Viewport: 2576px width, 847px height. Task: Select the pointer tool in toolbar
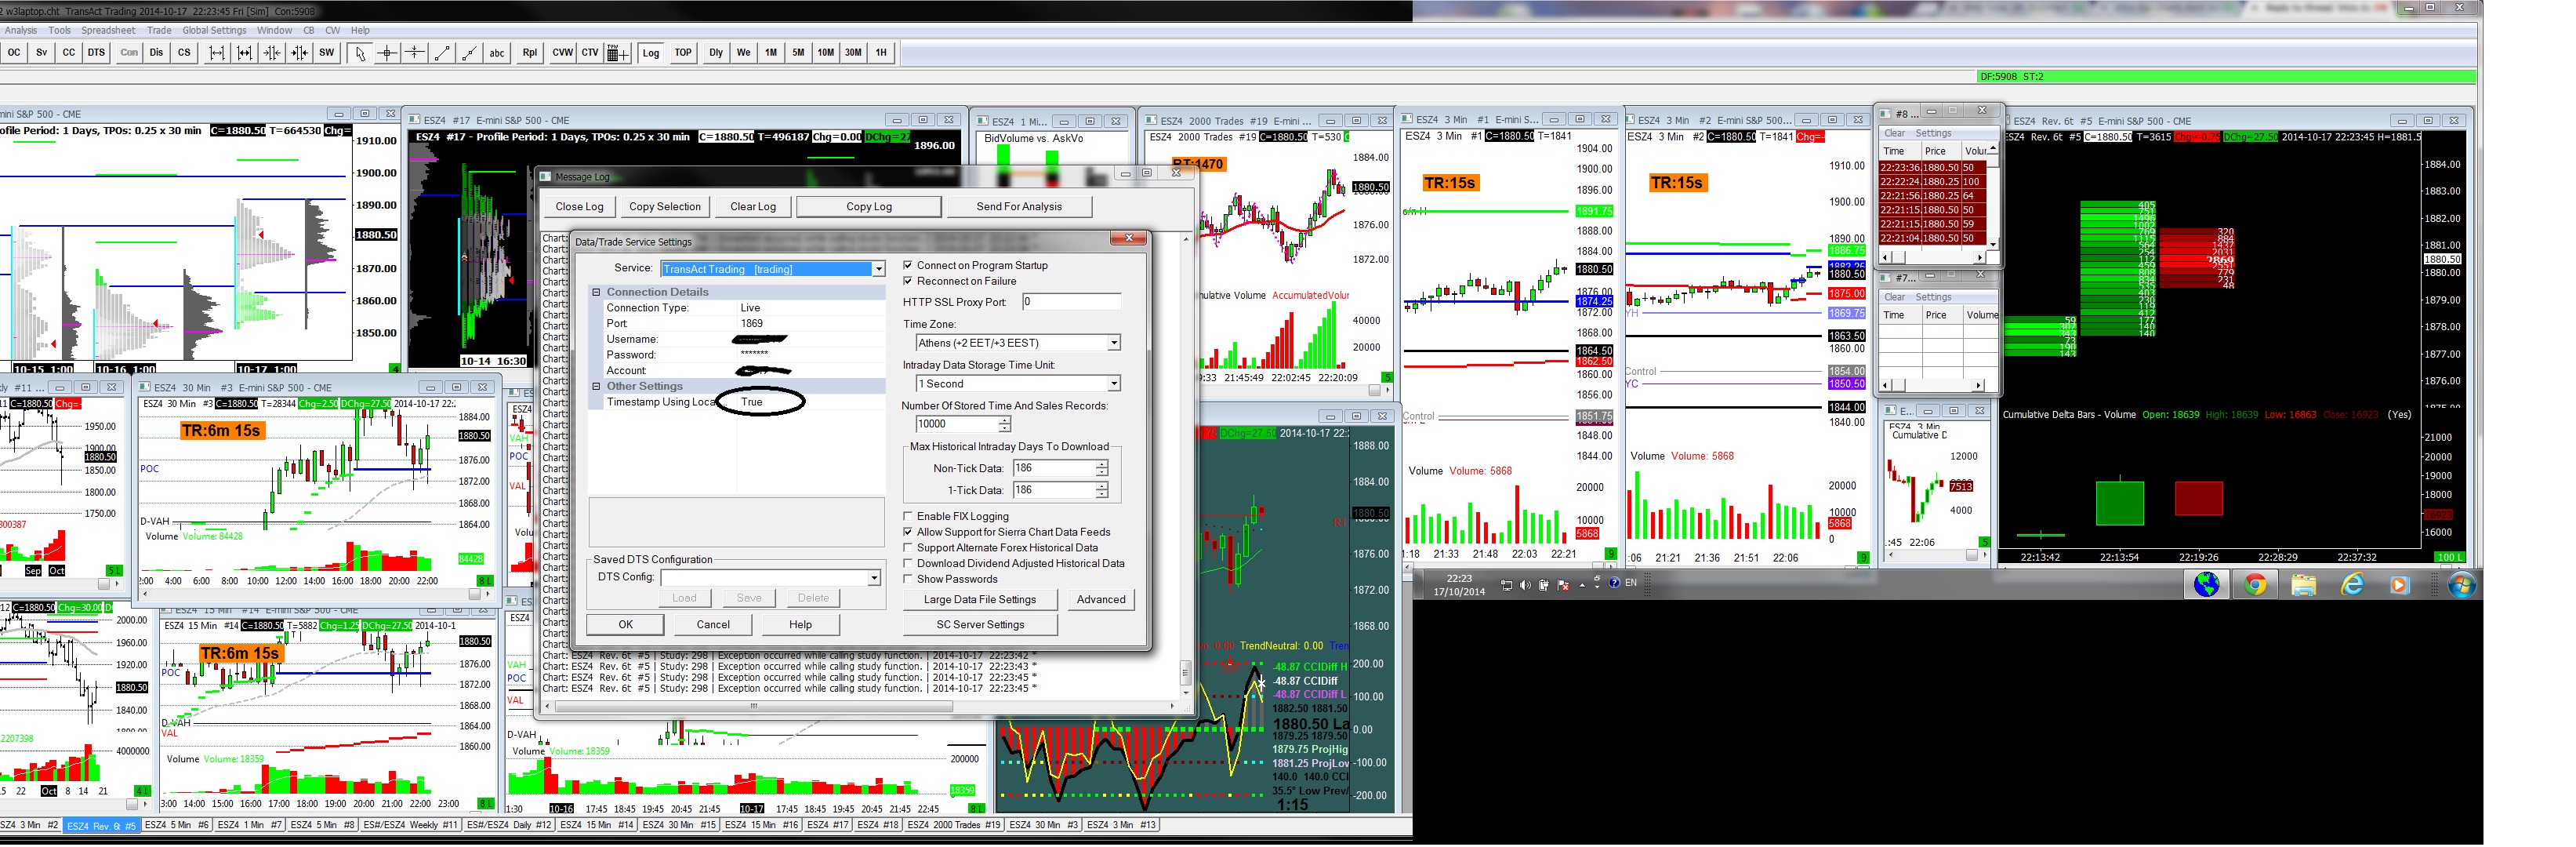pyautogui.click(x=360, y=53)
